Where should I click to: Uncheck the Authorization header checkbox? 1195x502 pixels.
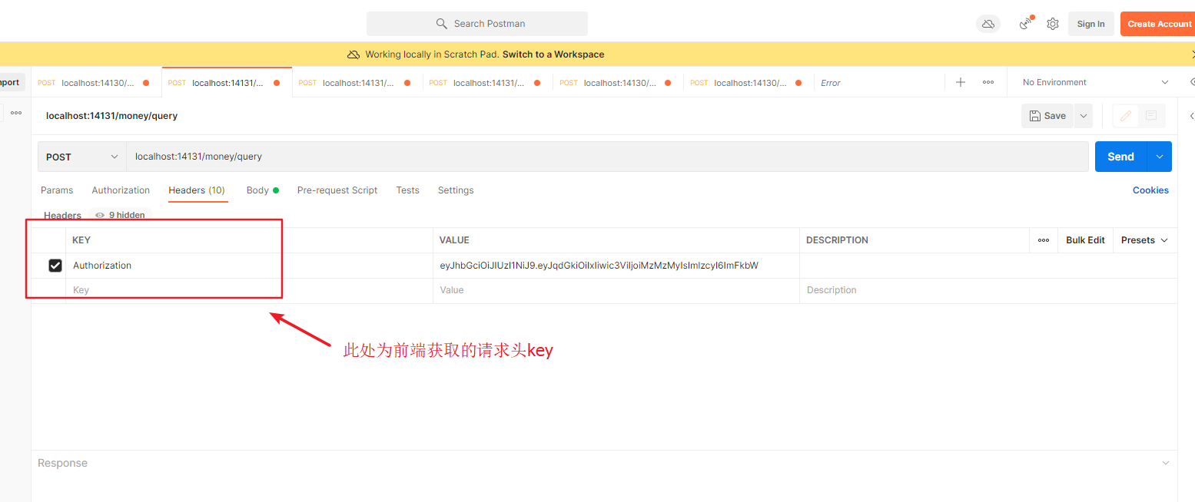pos(55,265)
